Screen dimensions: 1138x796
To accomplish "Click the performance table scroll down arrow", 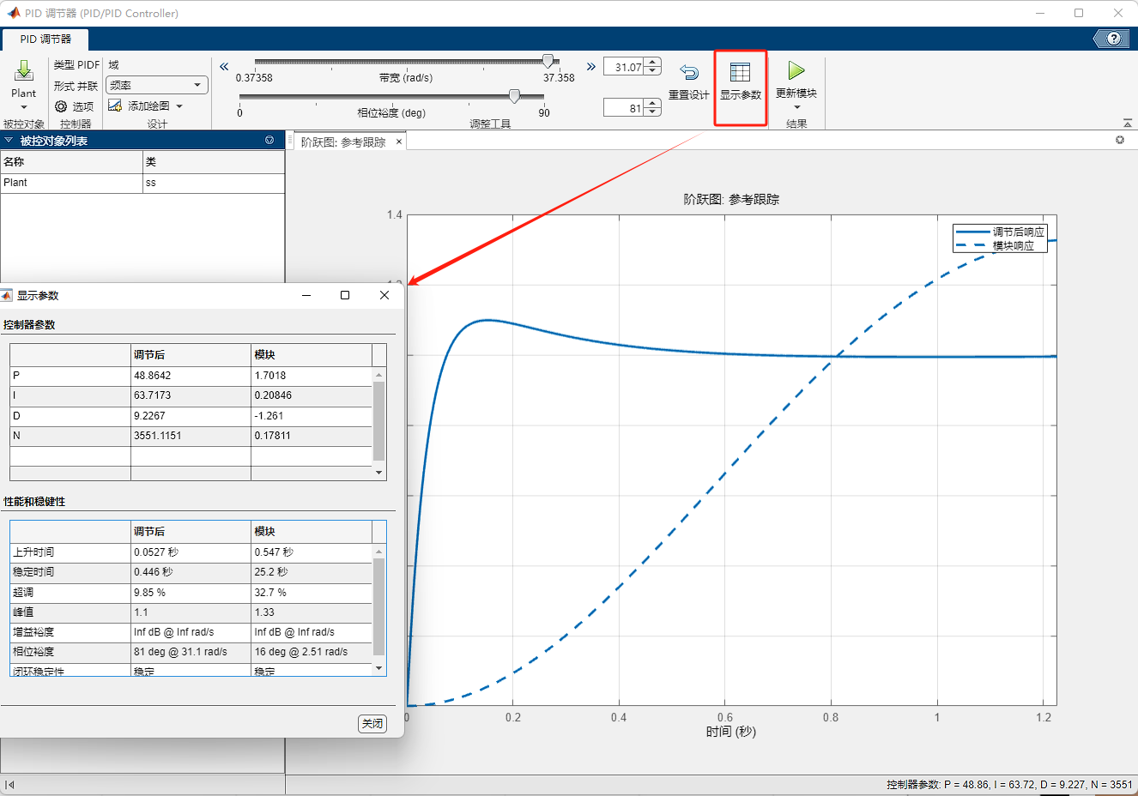I will [x=379, y=668].
